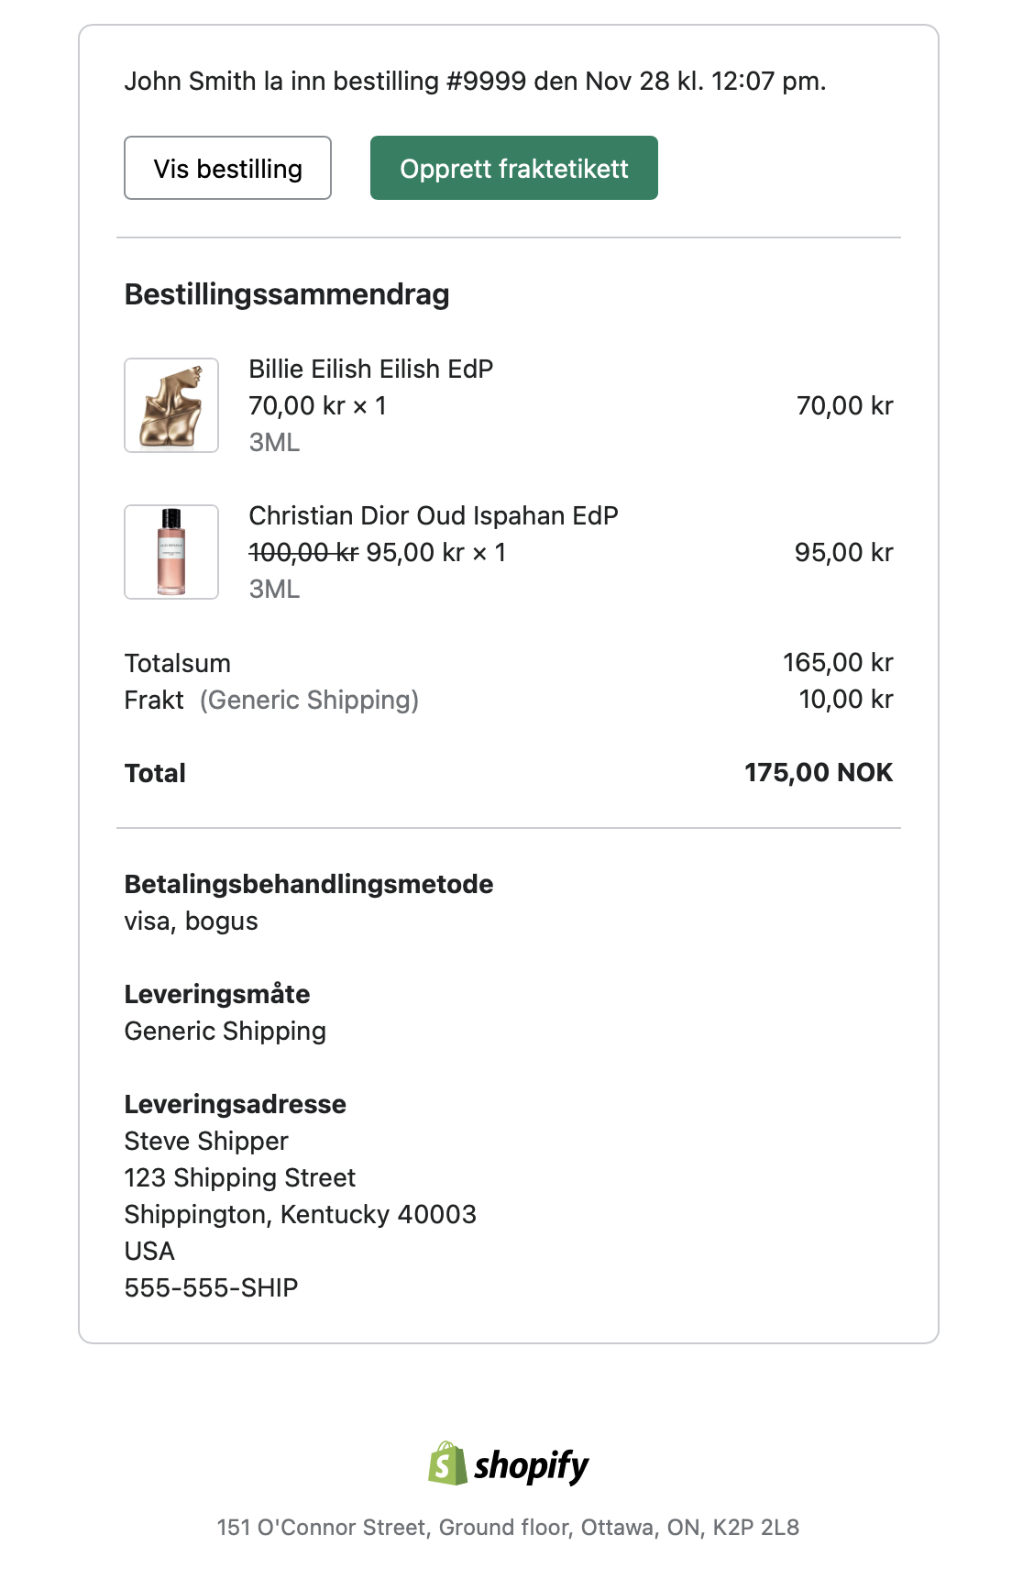This screenshot has height=1590, width=1012.
Task: Click the visa, bogus payment text
Action: (x=191, y=921)
